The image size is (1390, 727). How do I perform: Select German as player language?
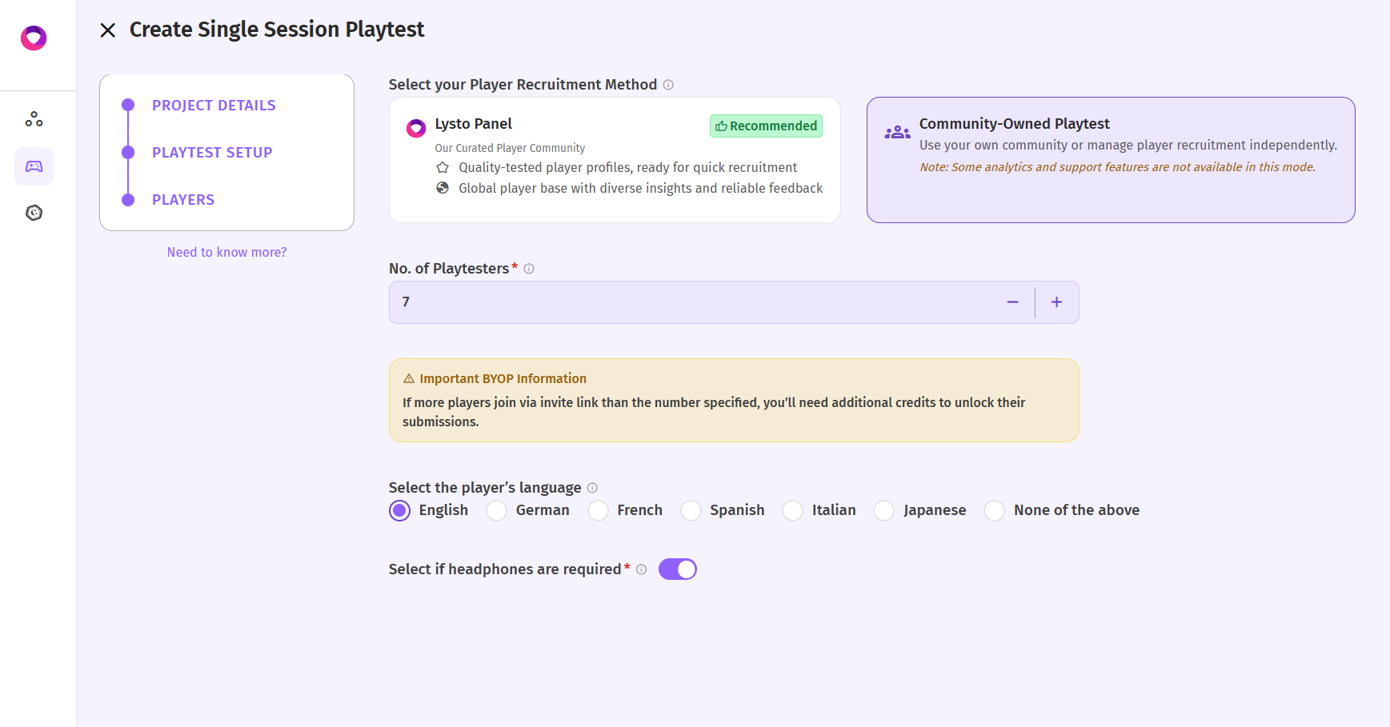coord(497,510)
